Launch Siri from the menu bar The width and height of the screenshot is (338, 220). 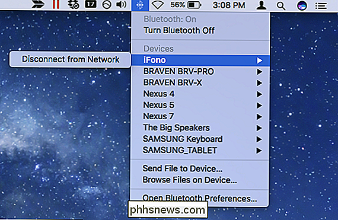pyautogui.click(x=302, y=6)
